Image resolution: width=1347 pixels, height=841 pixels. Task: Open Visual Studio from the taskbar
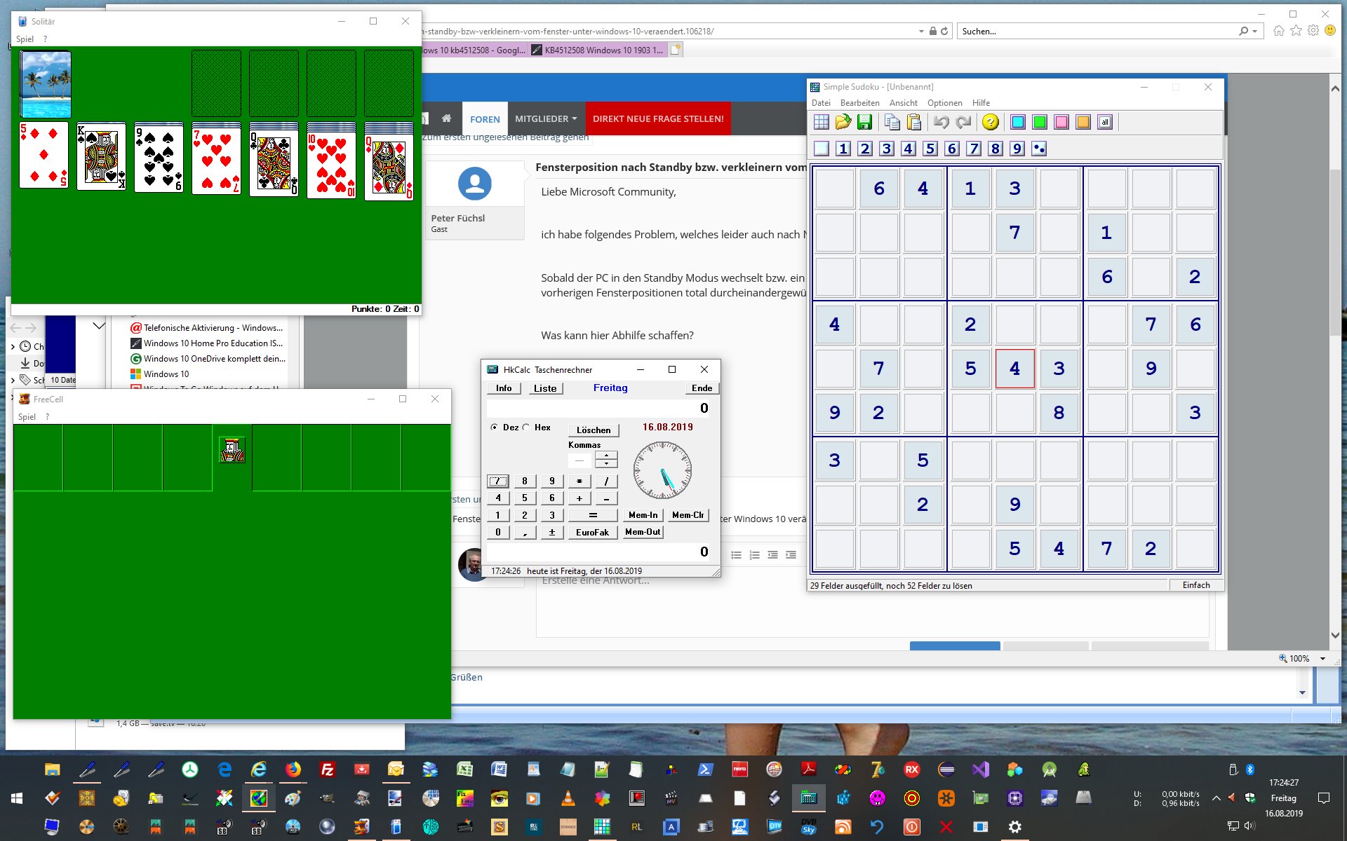pos(981,770)
